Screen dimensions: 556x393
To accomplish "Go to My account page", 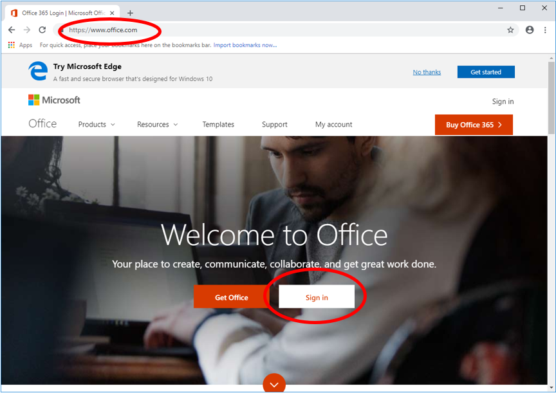I will point(333,125).
